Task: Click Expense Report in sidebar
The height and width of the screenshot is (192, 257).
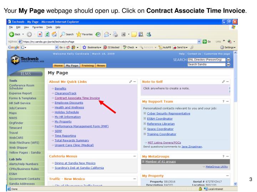Action: (x=20, y=93)
